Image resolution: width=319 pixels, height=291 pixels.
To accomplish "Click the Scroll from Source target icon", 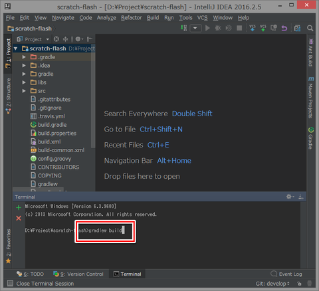I will [x=56, y=39].
